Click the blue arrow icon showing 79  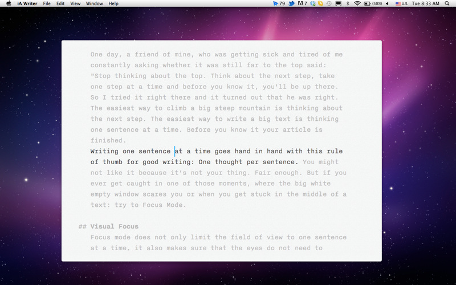point(279,3)
